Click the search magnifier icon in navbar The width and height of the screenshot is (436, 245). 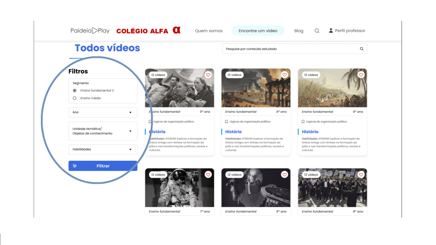[317, 31]
